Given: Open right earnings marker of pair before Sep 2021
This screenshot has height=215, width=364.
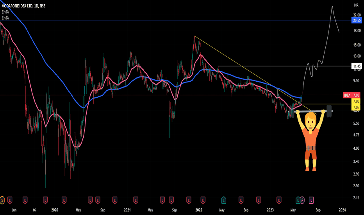Looking at the screenshot, I should pyautogui.click(x=171, y=200).
